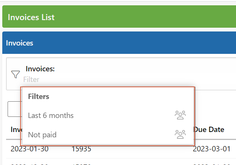Screen dimensions: 236x165
Task: Click the people icon beside Last 6 months
Action: point(180,115)
